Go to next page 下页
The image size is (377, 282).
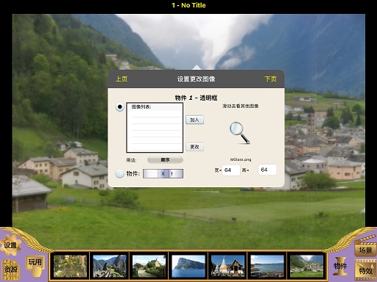pos(270,79)
